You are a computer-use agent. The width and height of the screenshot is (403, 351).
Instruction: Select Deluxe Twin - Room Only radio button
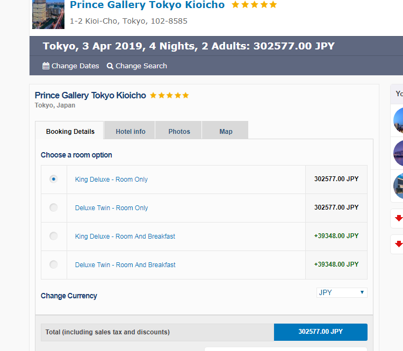tap(53, 207)
